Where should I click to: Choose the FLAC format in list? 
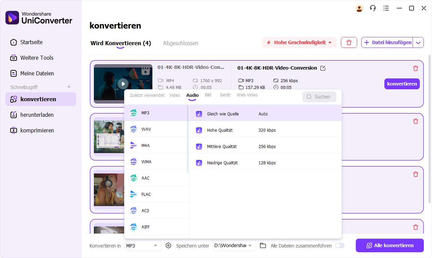(156, 194)
